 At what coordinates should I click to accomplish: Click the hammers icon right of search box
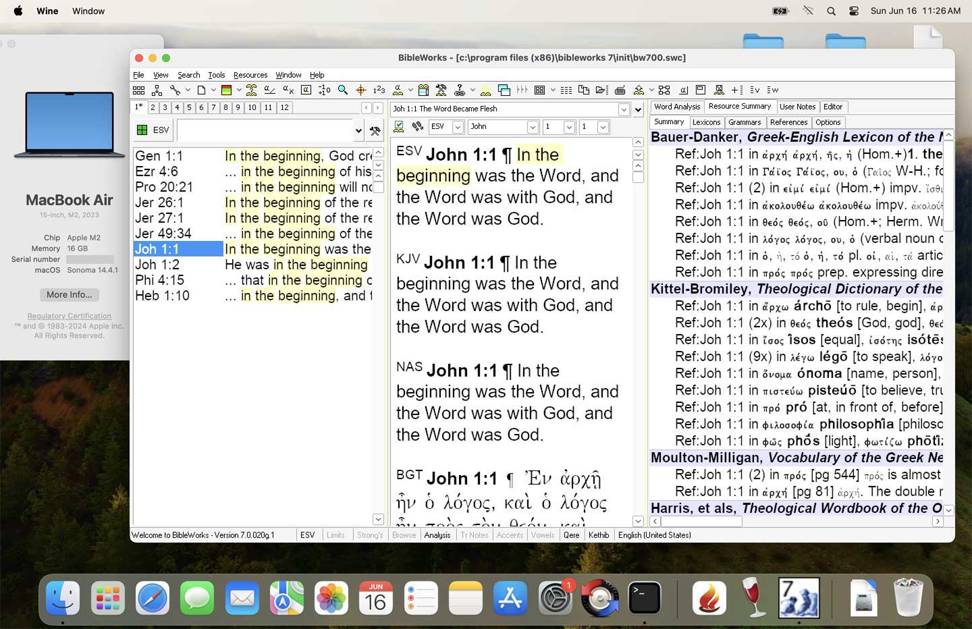[x=375, y=130]
